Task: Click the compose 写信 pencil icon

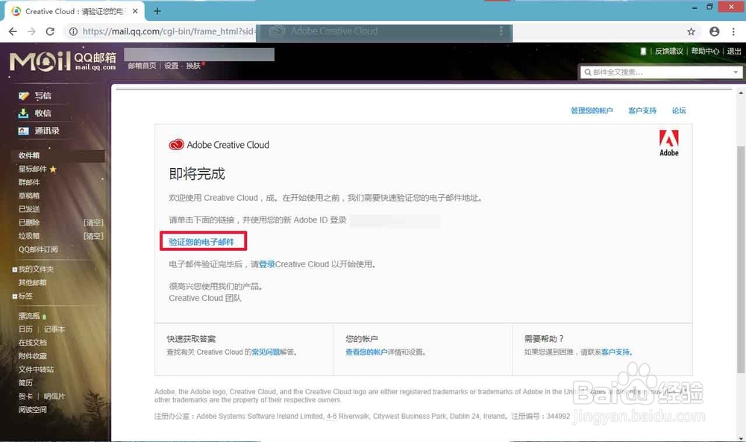Action: (24, 96)
